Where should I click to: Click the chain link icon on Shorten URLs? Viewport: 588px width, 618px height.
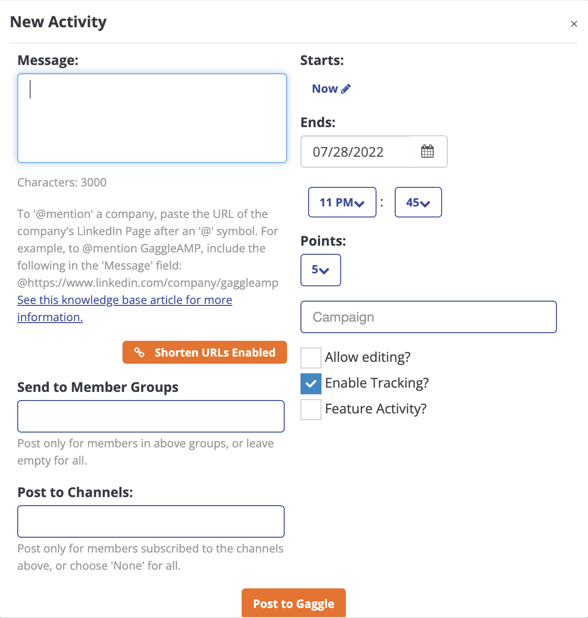[139, 352]
